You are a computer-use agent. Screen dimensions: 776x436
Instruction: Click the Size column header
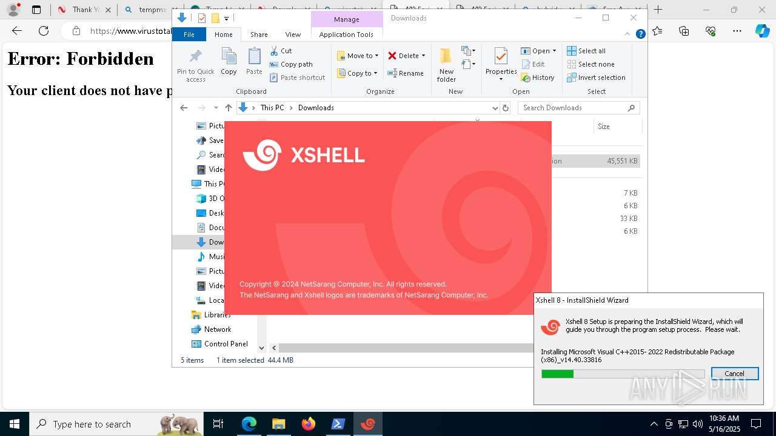(604, 127)
